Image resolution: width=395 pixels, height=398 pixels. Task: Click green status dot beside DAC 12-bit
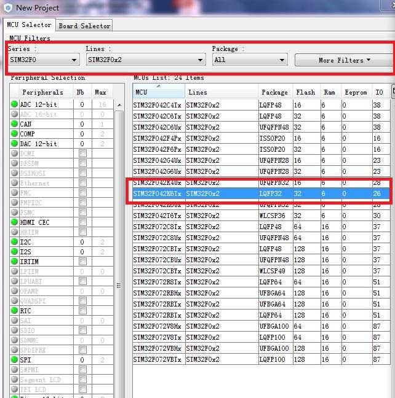[x=15, y=143]
